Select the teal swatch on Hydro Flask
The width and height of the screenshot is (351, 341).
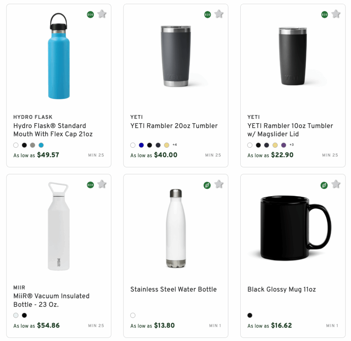[41, 145]
